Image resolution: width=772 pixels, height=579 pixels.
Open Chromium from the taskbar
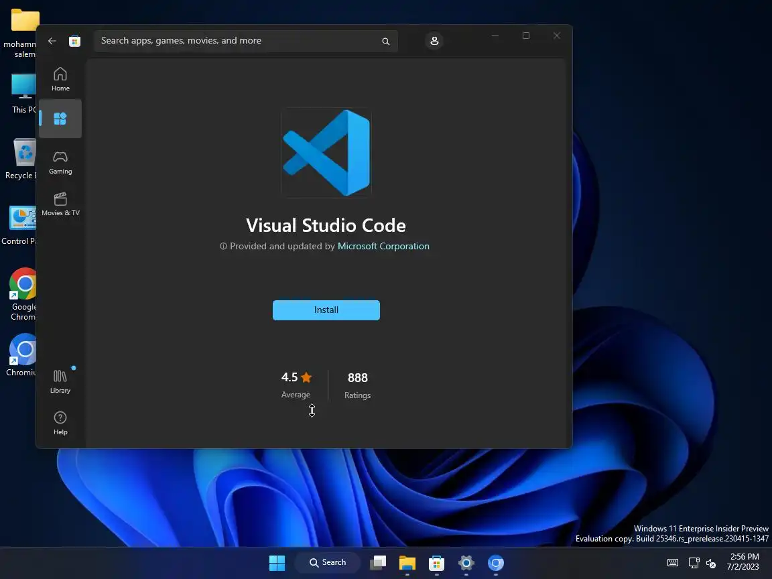(x=496, y=563)
